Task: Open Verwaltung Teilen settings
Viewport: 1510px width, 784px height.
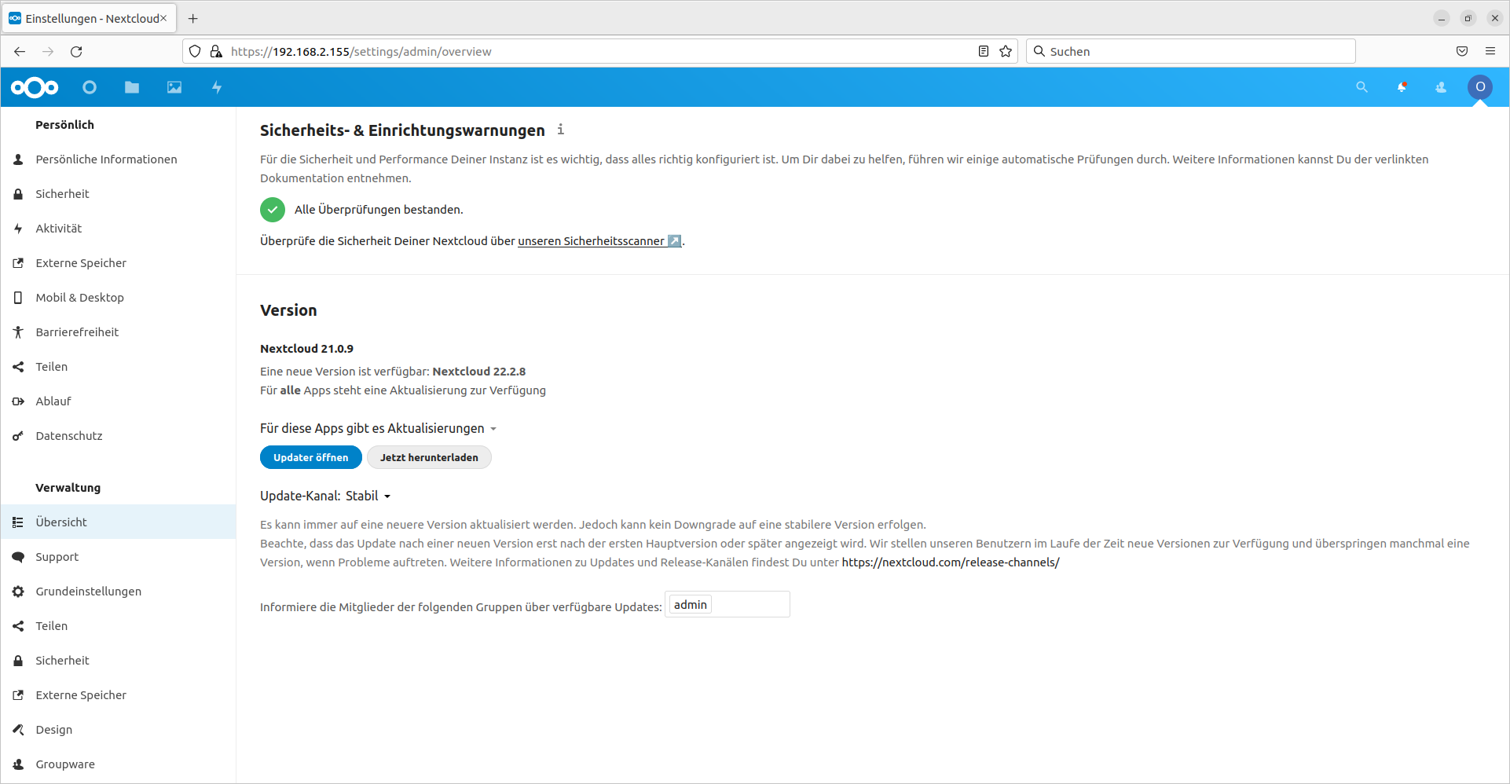Action: (119, 626)
